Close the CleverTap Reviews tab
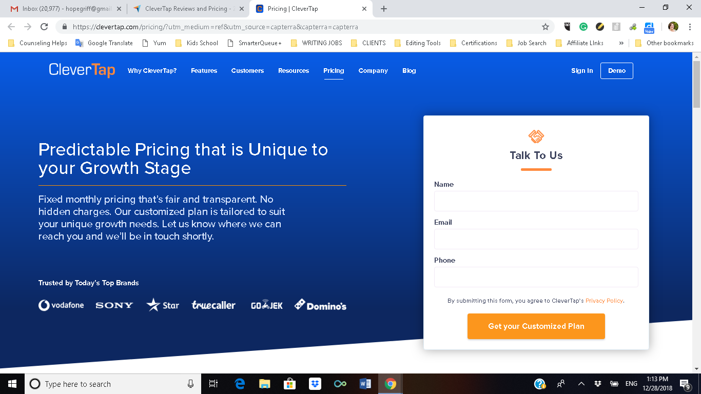The image size is (701, 394). tap(242, 9)
